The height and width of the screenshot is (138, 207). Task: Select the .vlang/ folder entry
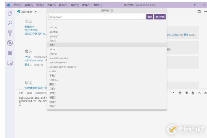click(107, 54)
